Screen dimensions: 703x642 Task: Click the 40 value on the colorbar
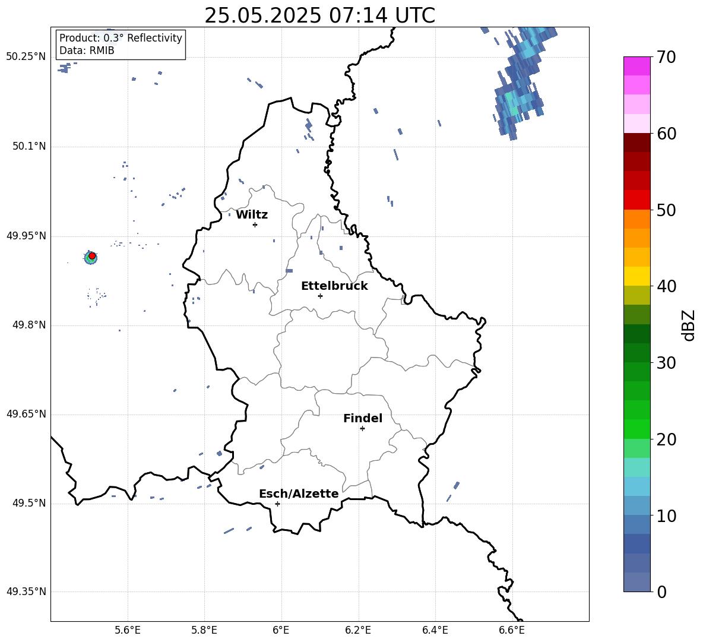coord(666,286)
